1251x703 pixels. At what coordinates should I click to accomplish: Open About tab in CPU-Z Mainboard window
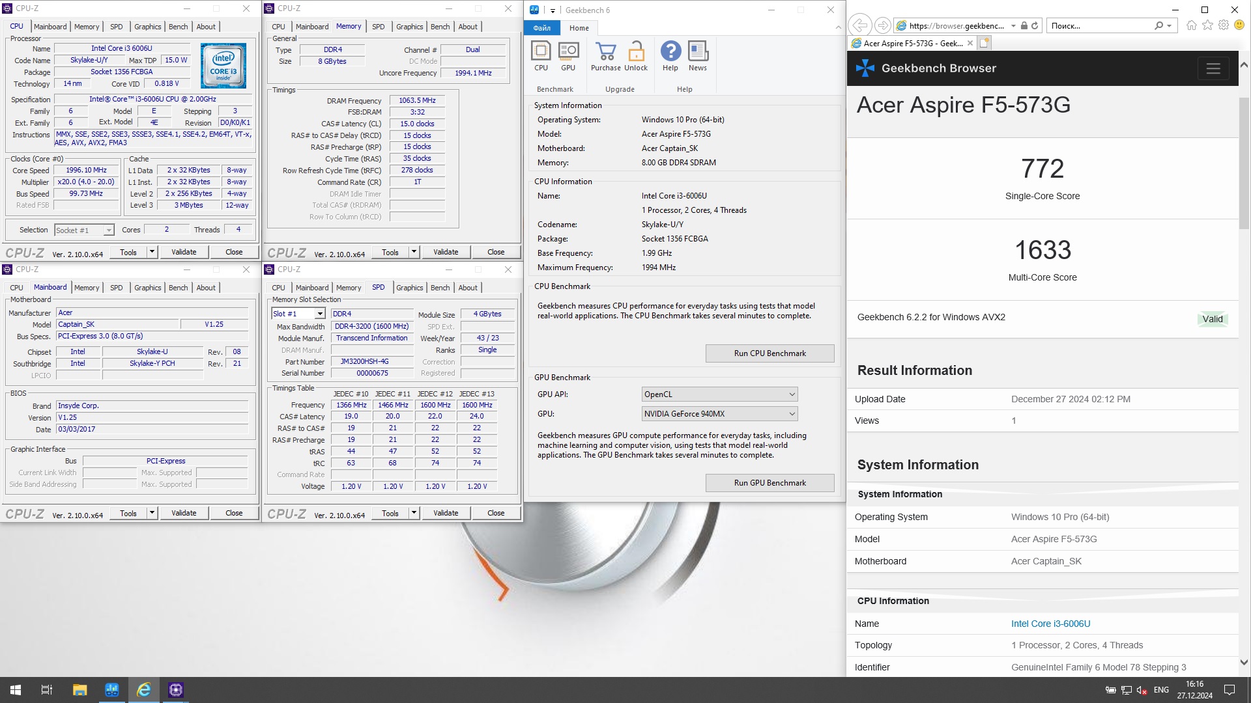coord(206,288)
